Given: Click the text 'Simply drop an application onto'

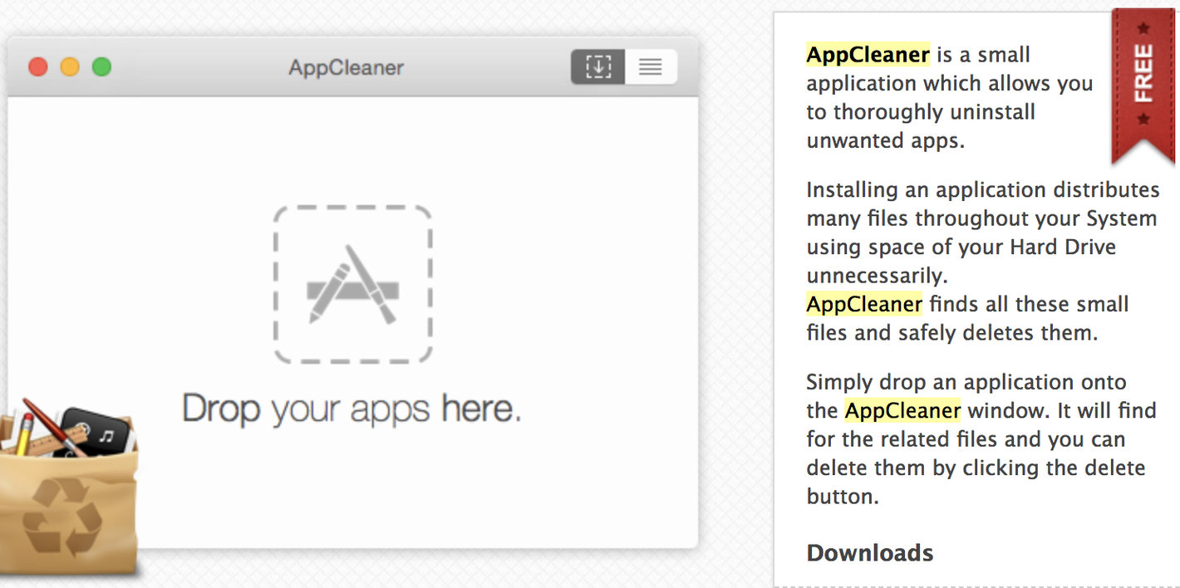Looking at the screenshot, I should point(966,383).
